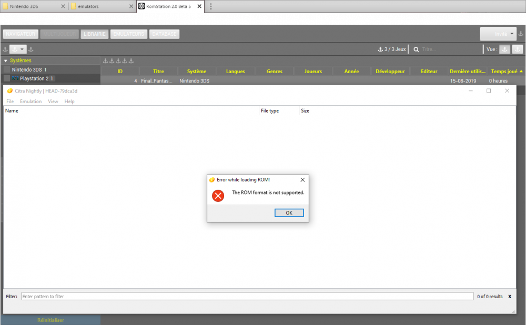Open Citra's File menu
This screenshot has width=526, height=325.
tap(10, 101)
